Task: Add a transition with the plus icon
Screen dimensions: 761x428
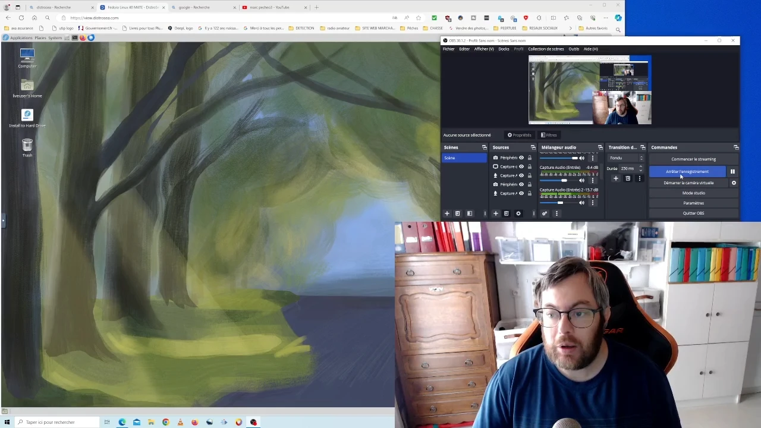Action: point(616,178)
